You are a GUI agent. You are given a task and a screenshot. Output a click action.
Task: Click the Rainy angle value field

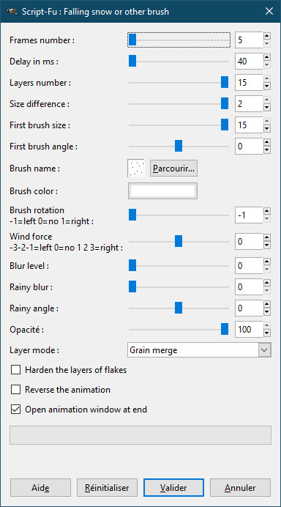pyautogui.click(x=249, y=308)
